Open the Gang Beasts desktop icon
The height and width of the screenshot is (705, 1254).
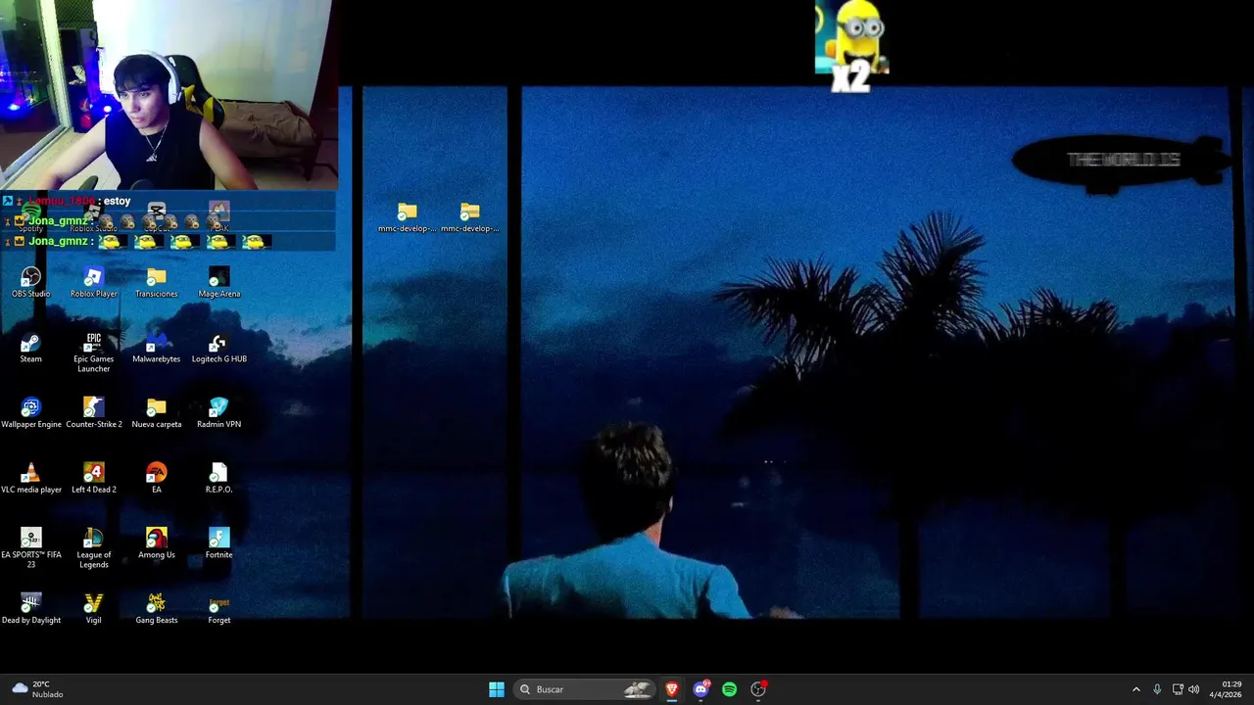point(156,609)
